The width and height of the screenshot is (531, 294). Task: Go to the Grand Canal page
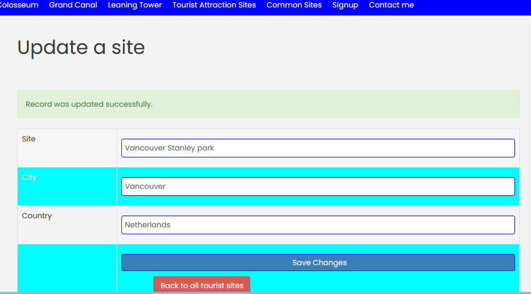click(73, 5)
